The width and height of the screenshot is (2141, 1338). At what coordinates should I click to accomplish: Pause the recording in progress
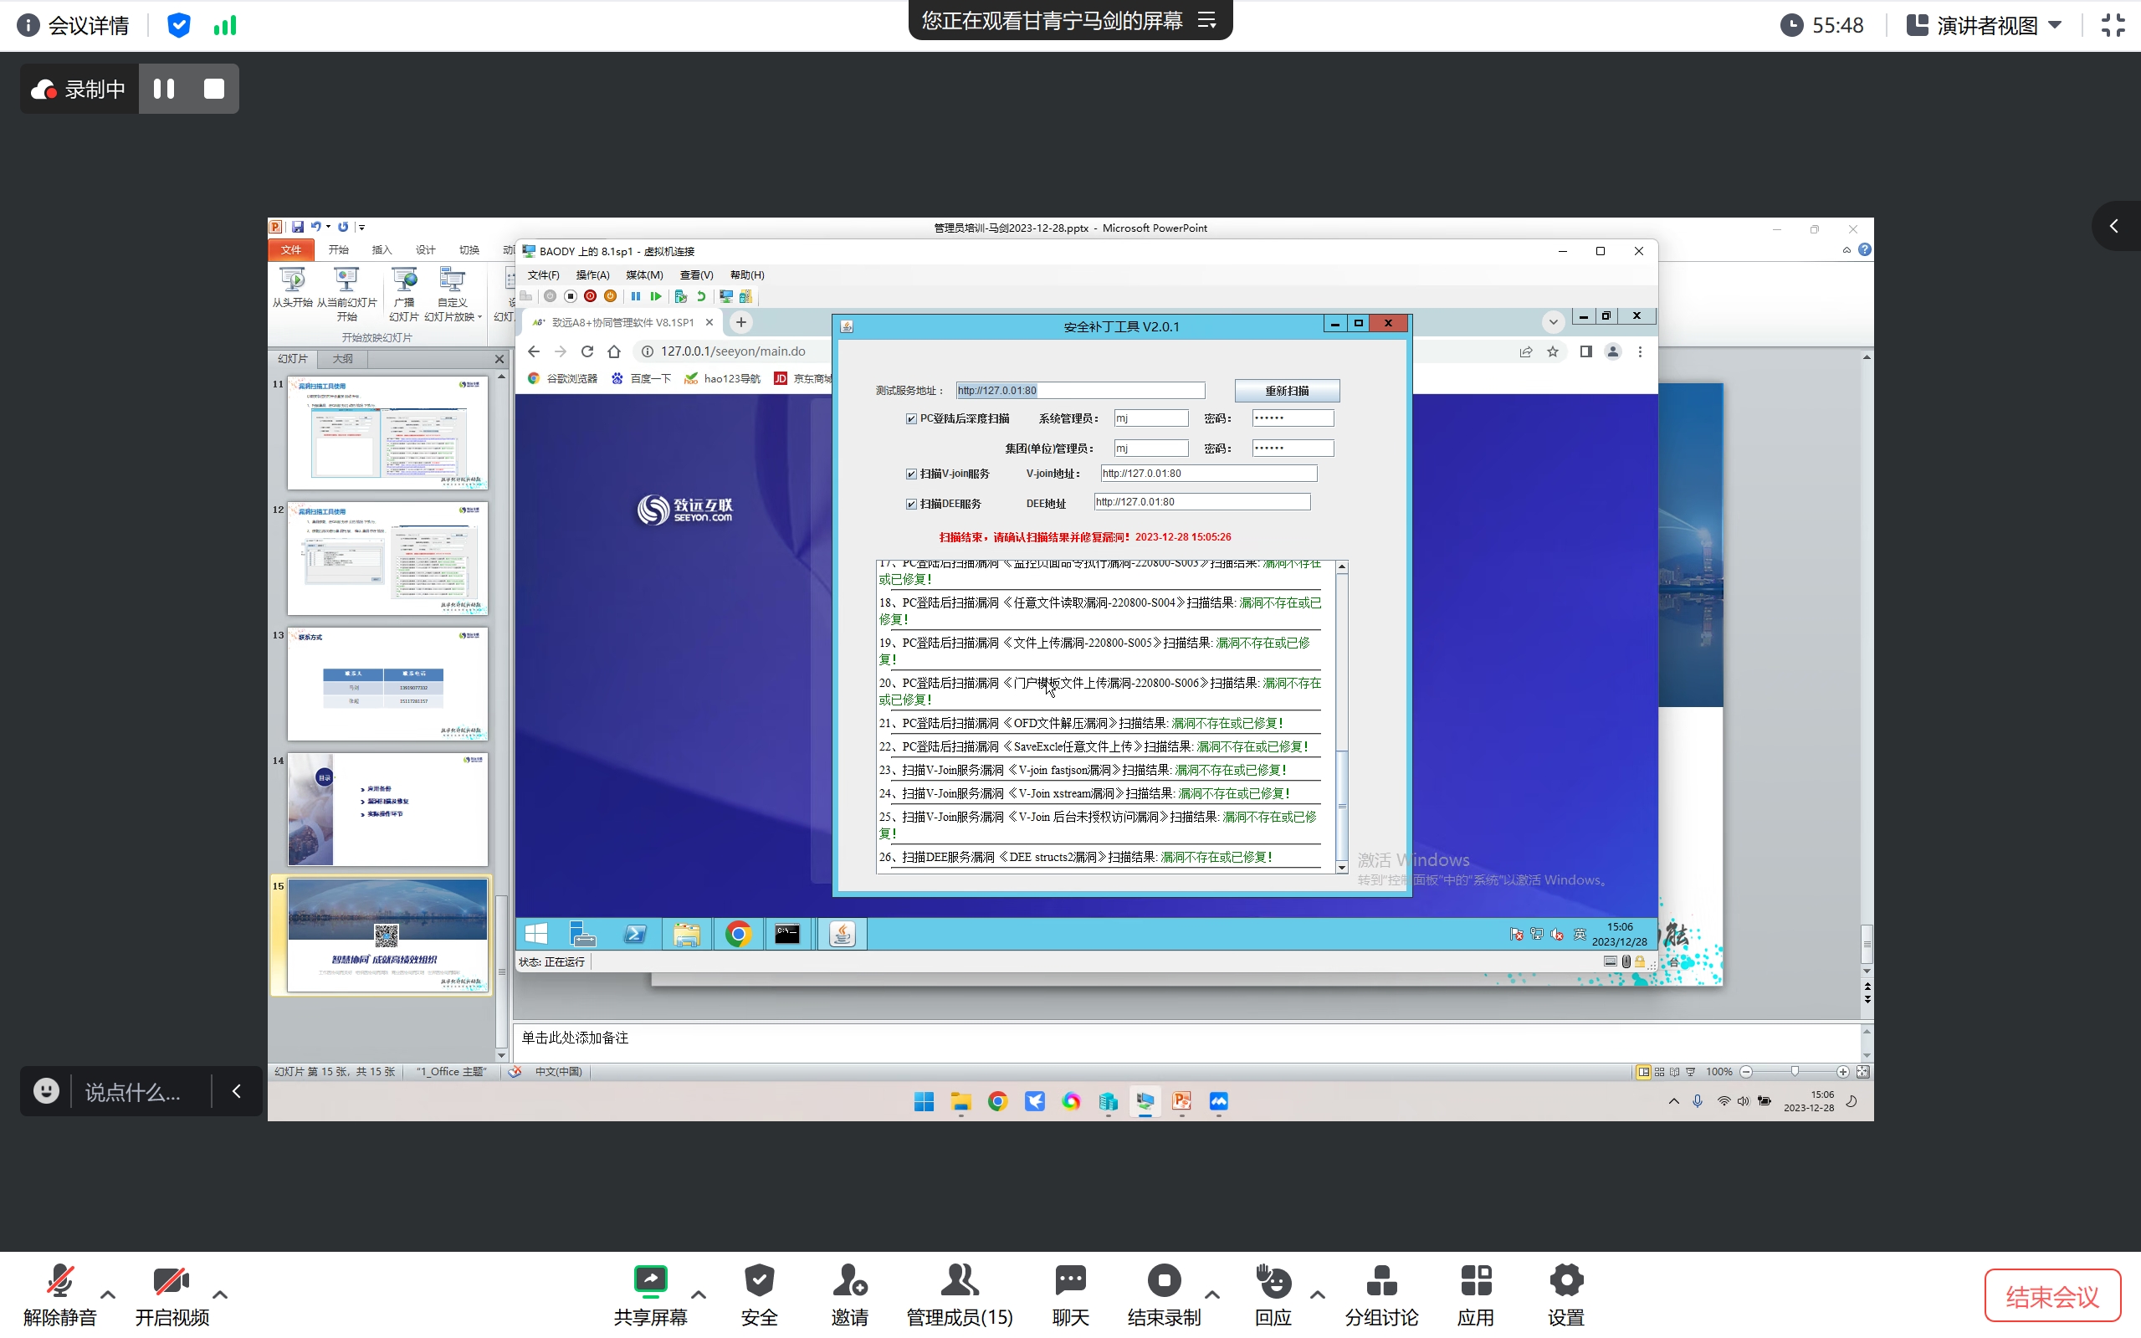(164, 89)
